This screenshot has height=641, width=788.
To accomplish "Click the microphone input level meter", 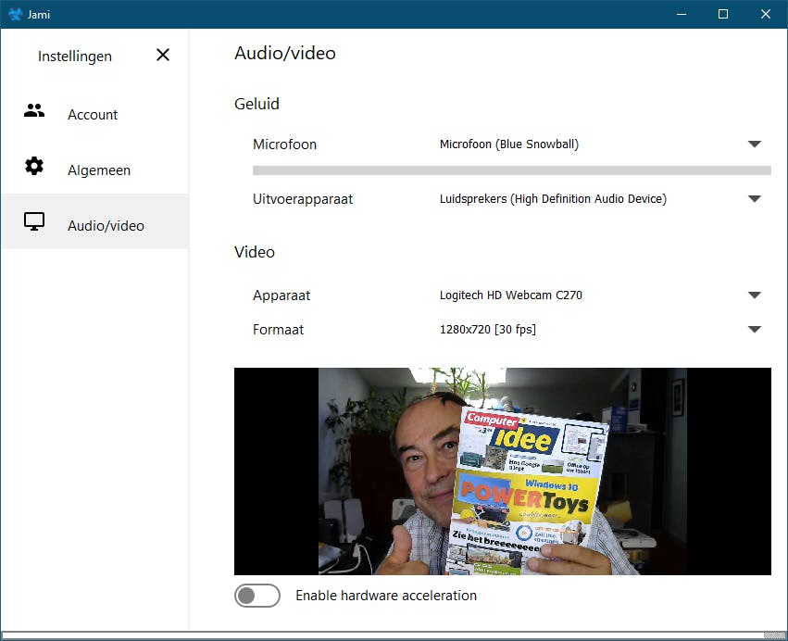I will coord(511,170).
